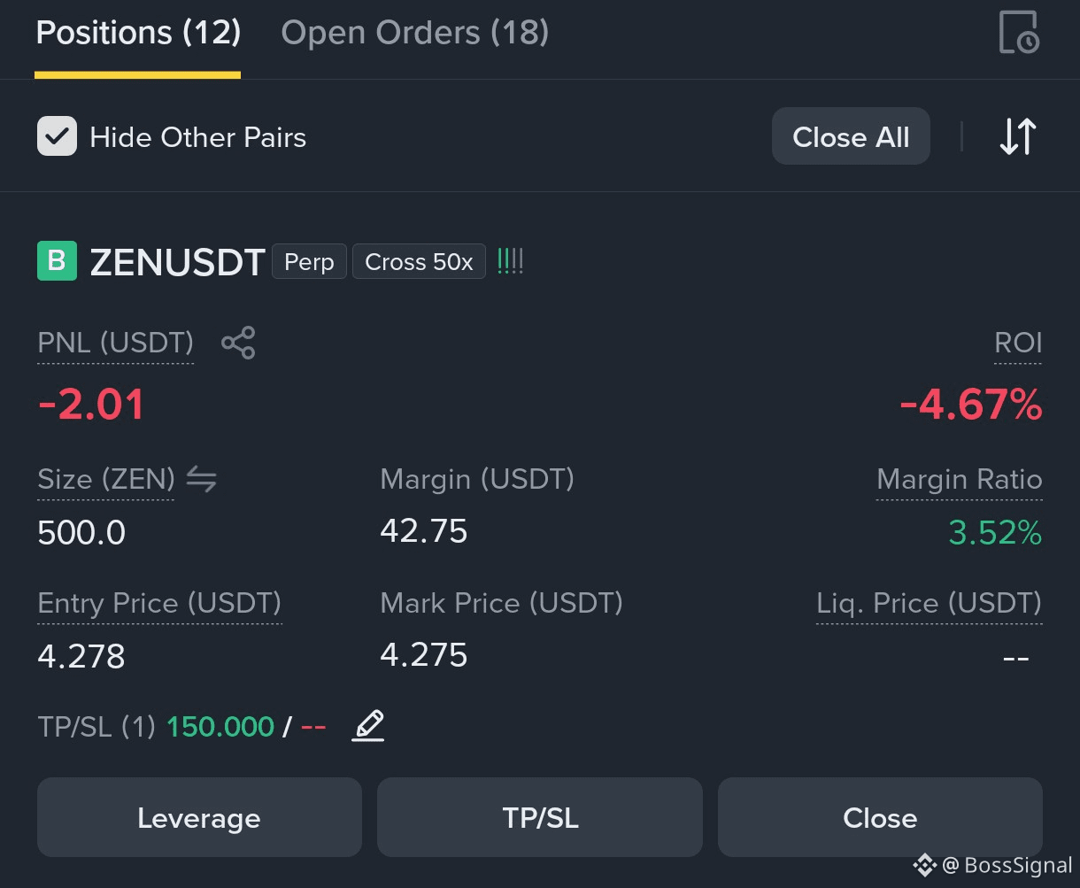The height and width of the screenshot is (888, 1080).
Task: Open the ZENUSDT pair name
Action: click(178, 262)
